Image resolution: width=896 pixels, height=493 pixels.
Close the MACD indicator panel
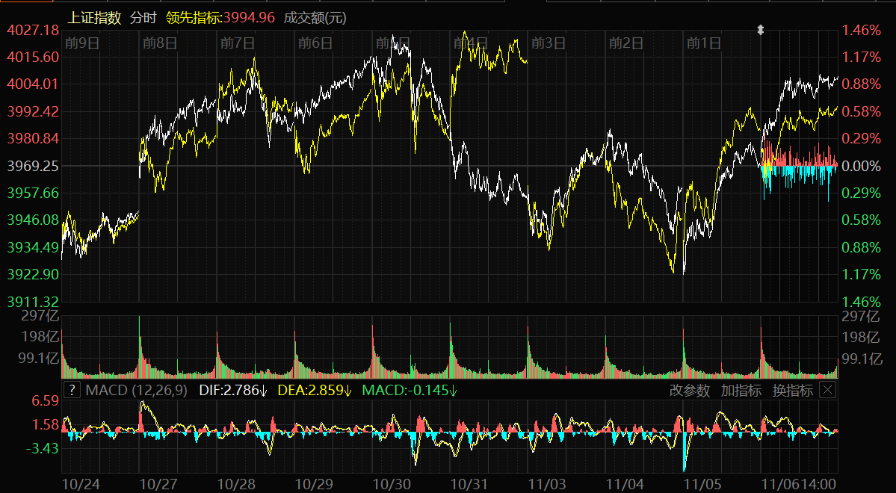pos(827,390)
